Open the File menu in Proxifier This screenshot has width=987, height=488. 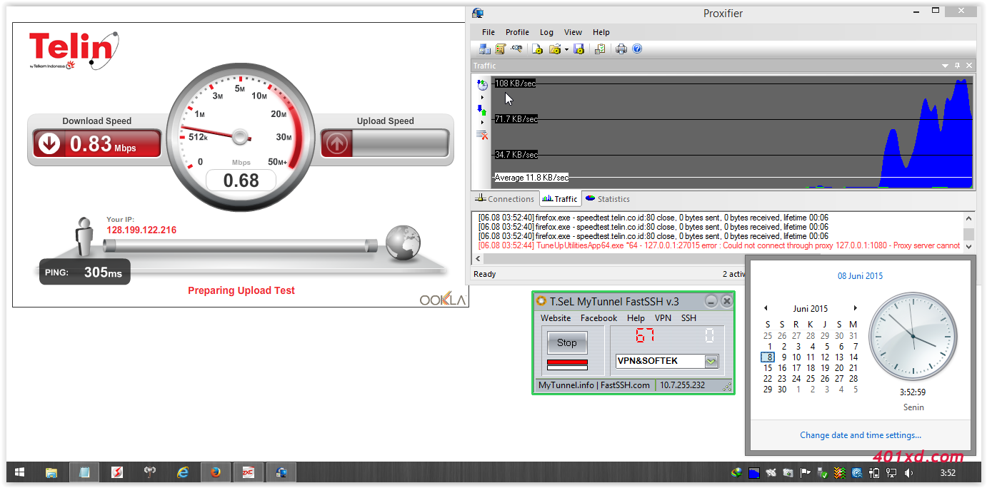point(489,32)
